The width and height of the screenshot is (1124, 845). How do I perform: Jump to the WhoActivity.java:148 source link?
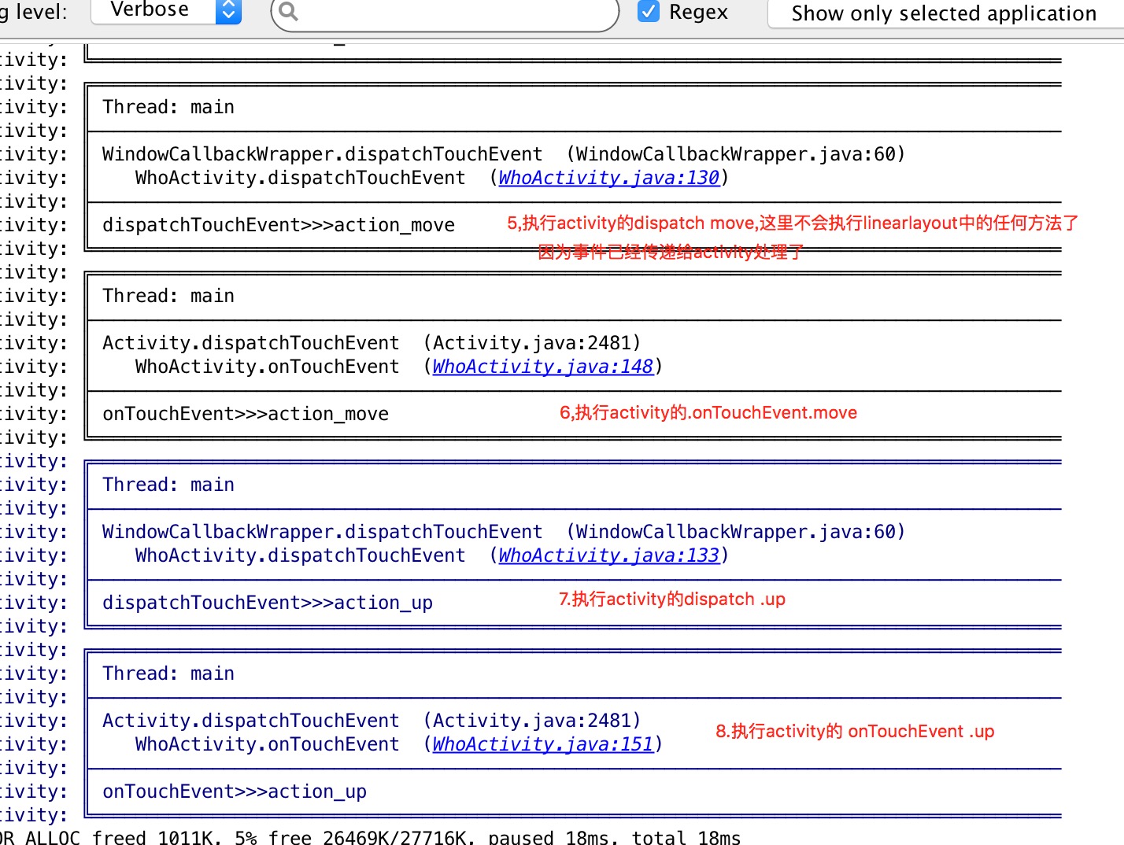(542, 367)
